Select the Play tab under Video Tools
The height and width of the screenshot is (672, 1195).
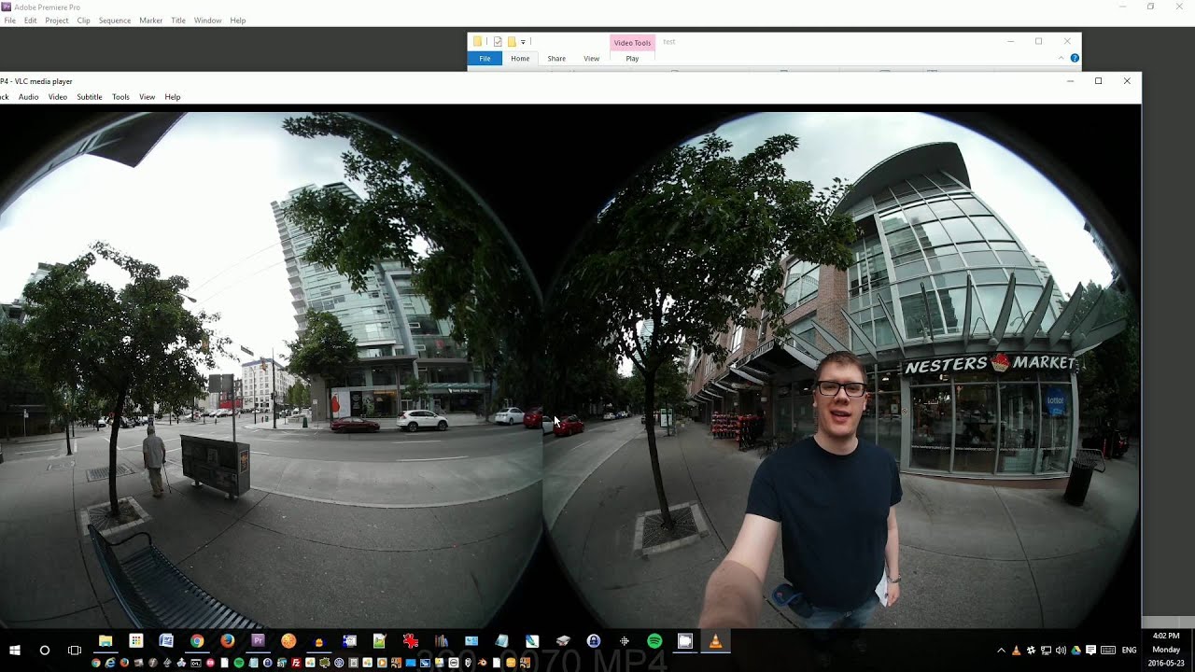(x=632, y=59)
